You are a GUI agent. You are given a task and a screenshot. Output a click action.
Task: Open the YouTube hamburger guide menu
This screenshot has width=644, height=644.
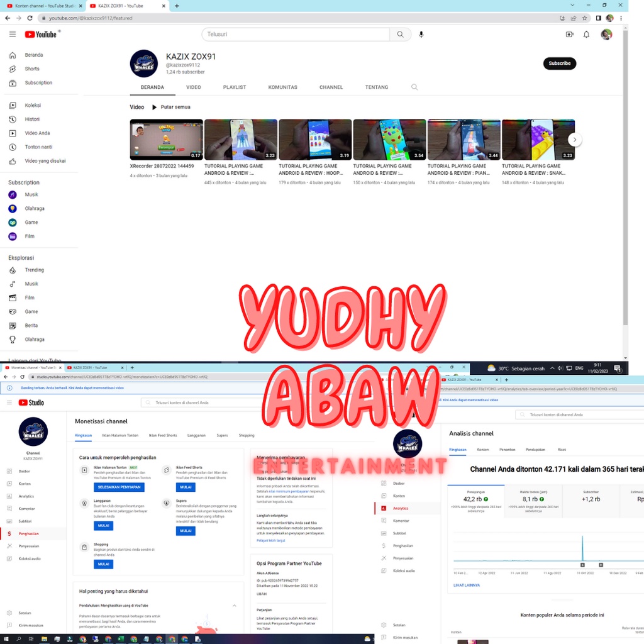(x=13, y=35)
